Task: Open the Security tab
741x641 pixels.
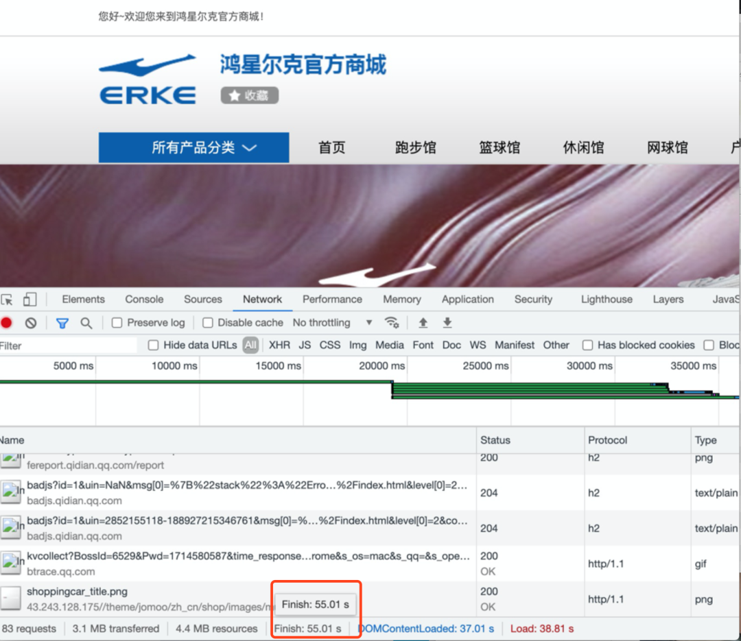Action: pyautogui.click(x=534, y=300)
